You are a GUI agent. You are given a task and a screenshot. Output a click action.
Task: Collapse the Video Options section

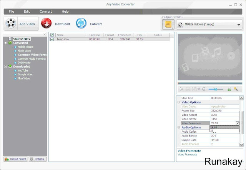(x=179, y=102)
